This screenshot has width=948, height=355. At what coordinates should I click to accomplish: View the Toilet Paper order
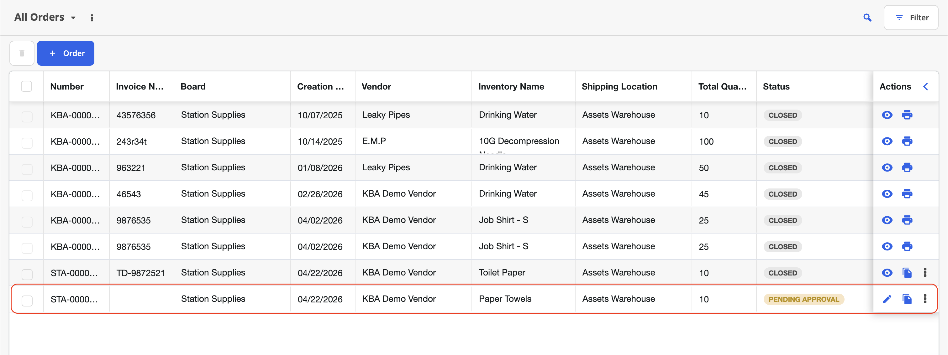[887, 273]
